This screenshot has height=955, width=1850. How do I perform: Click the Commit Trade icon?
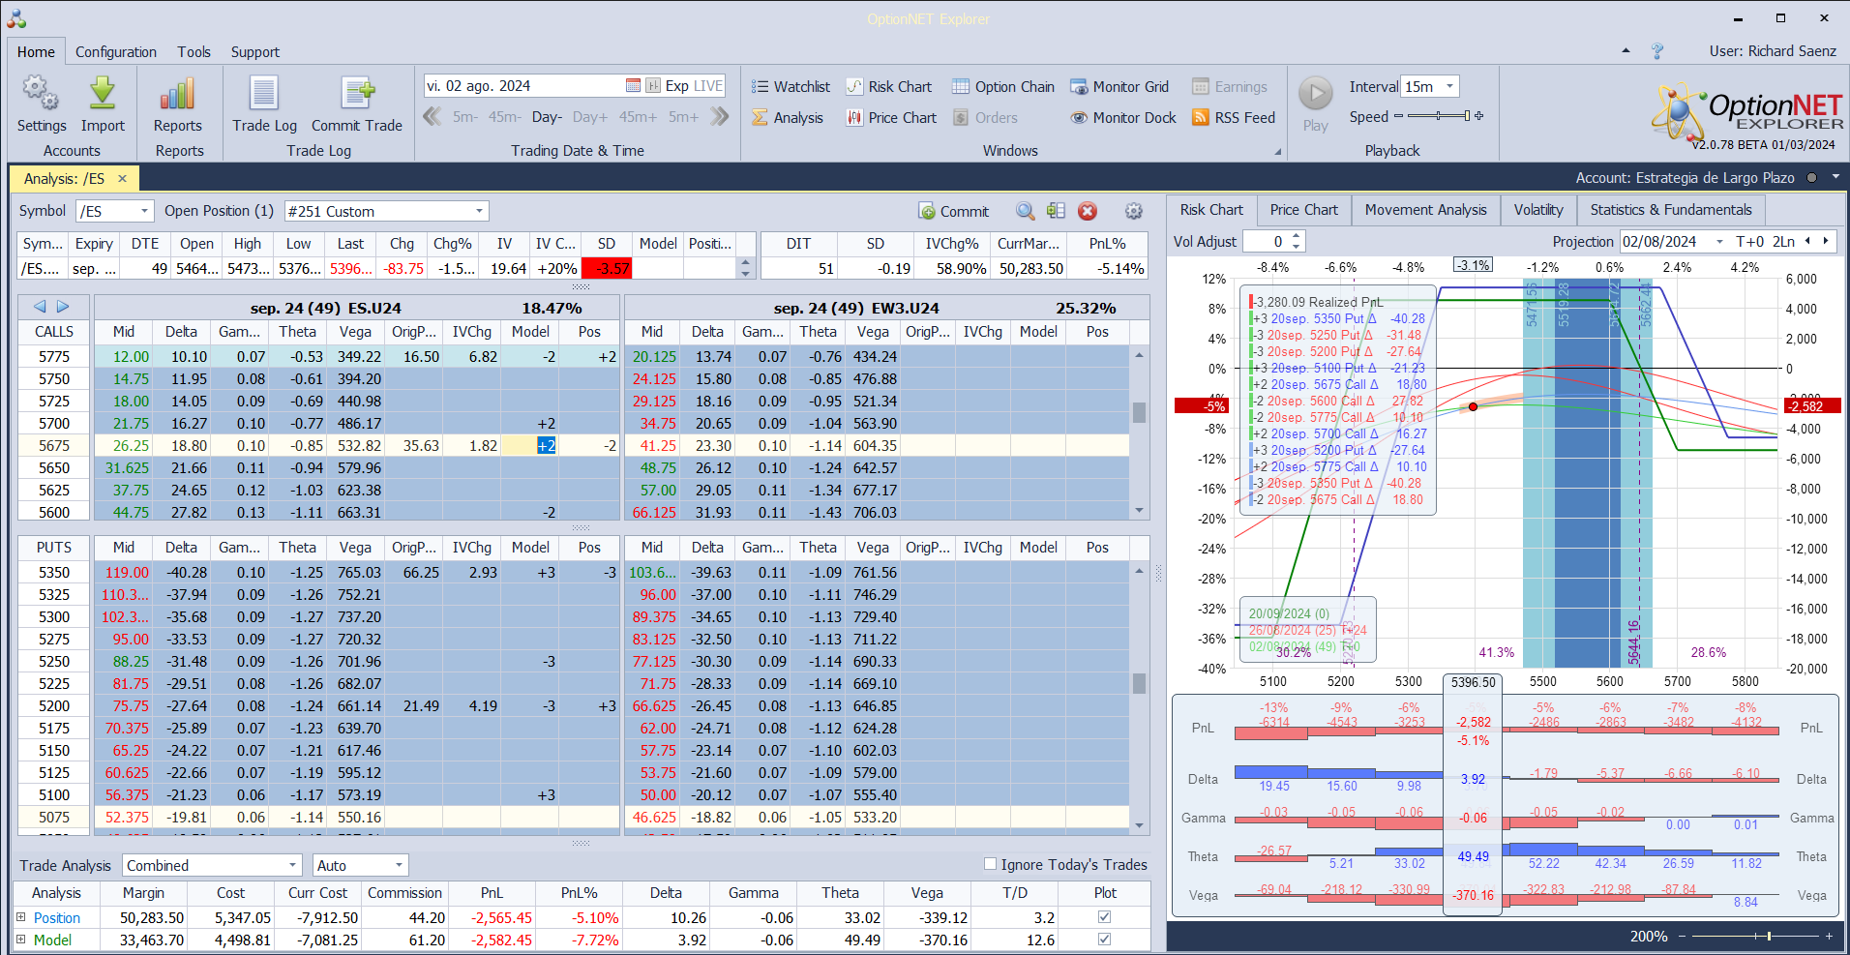(x=357, y=94)
